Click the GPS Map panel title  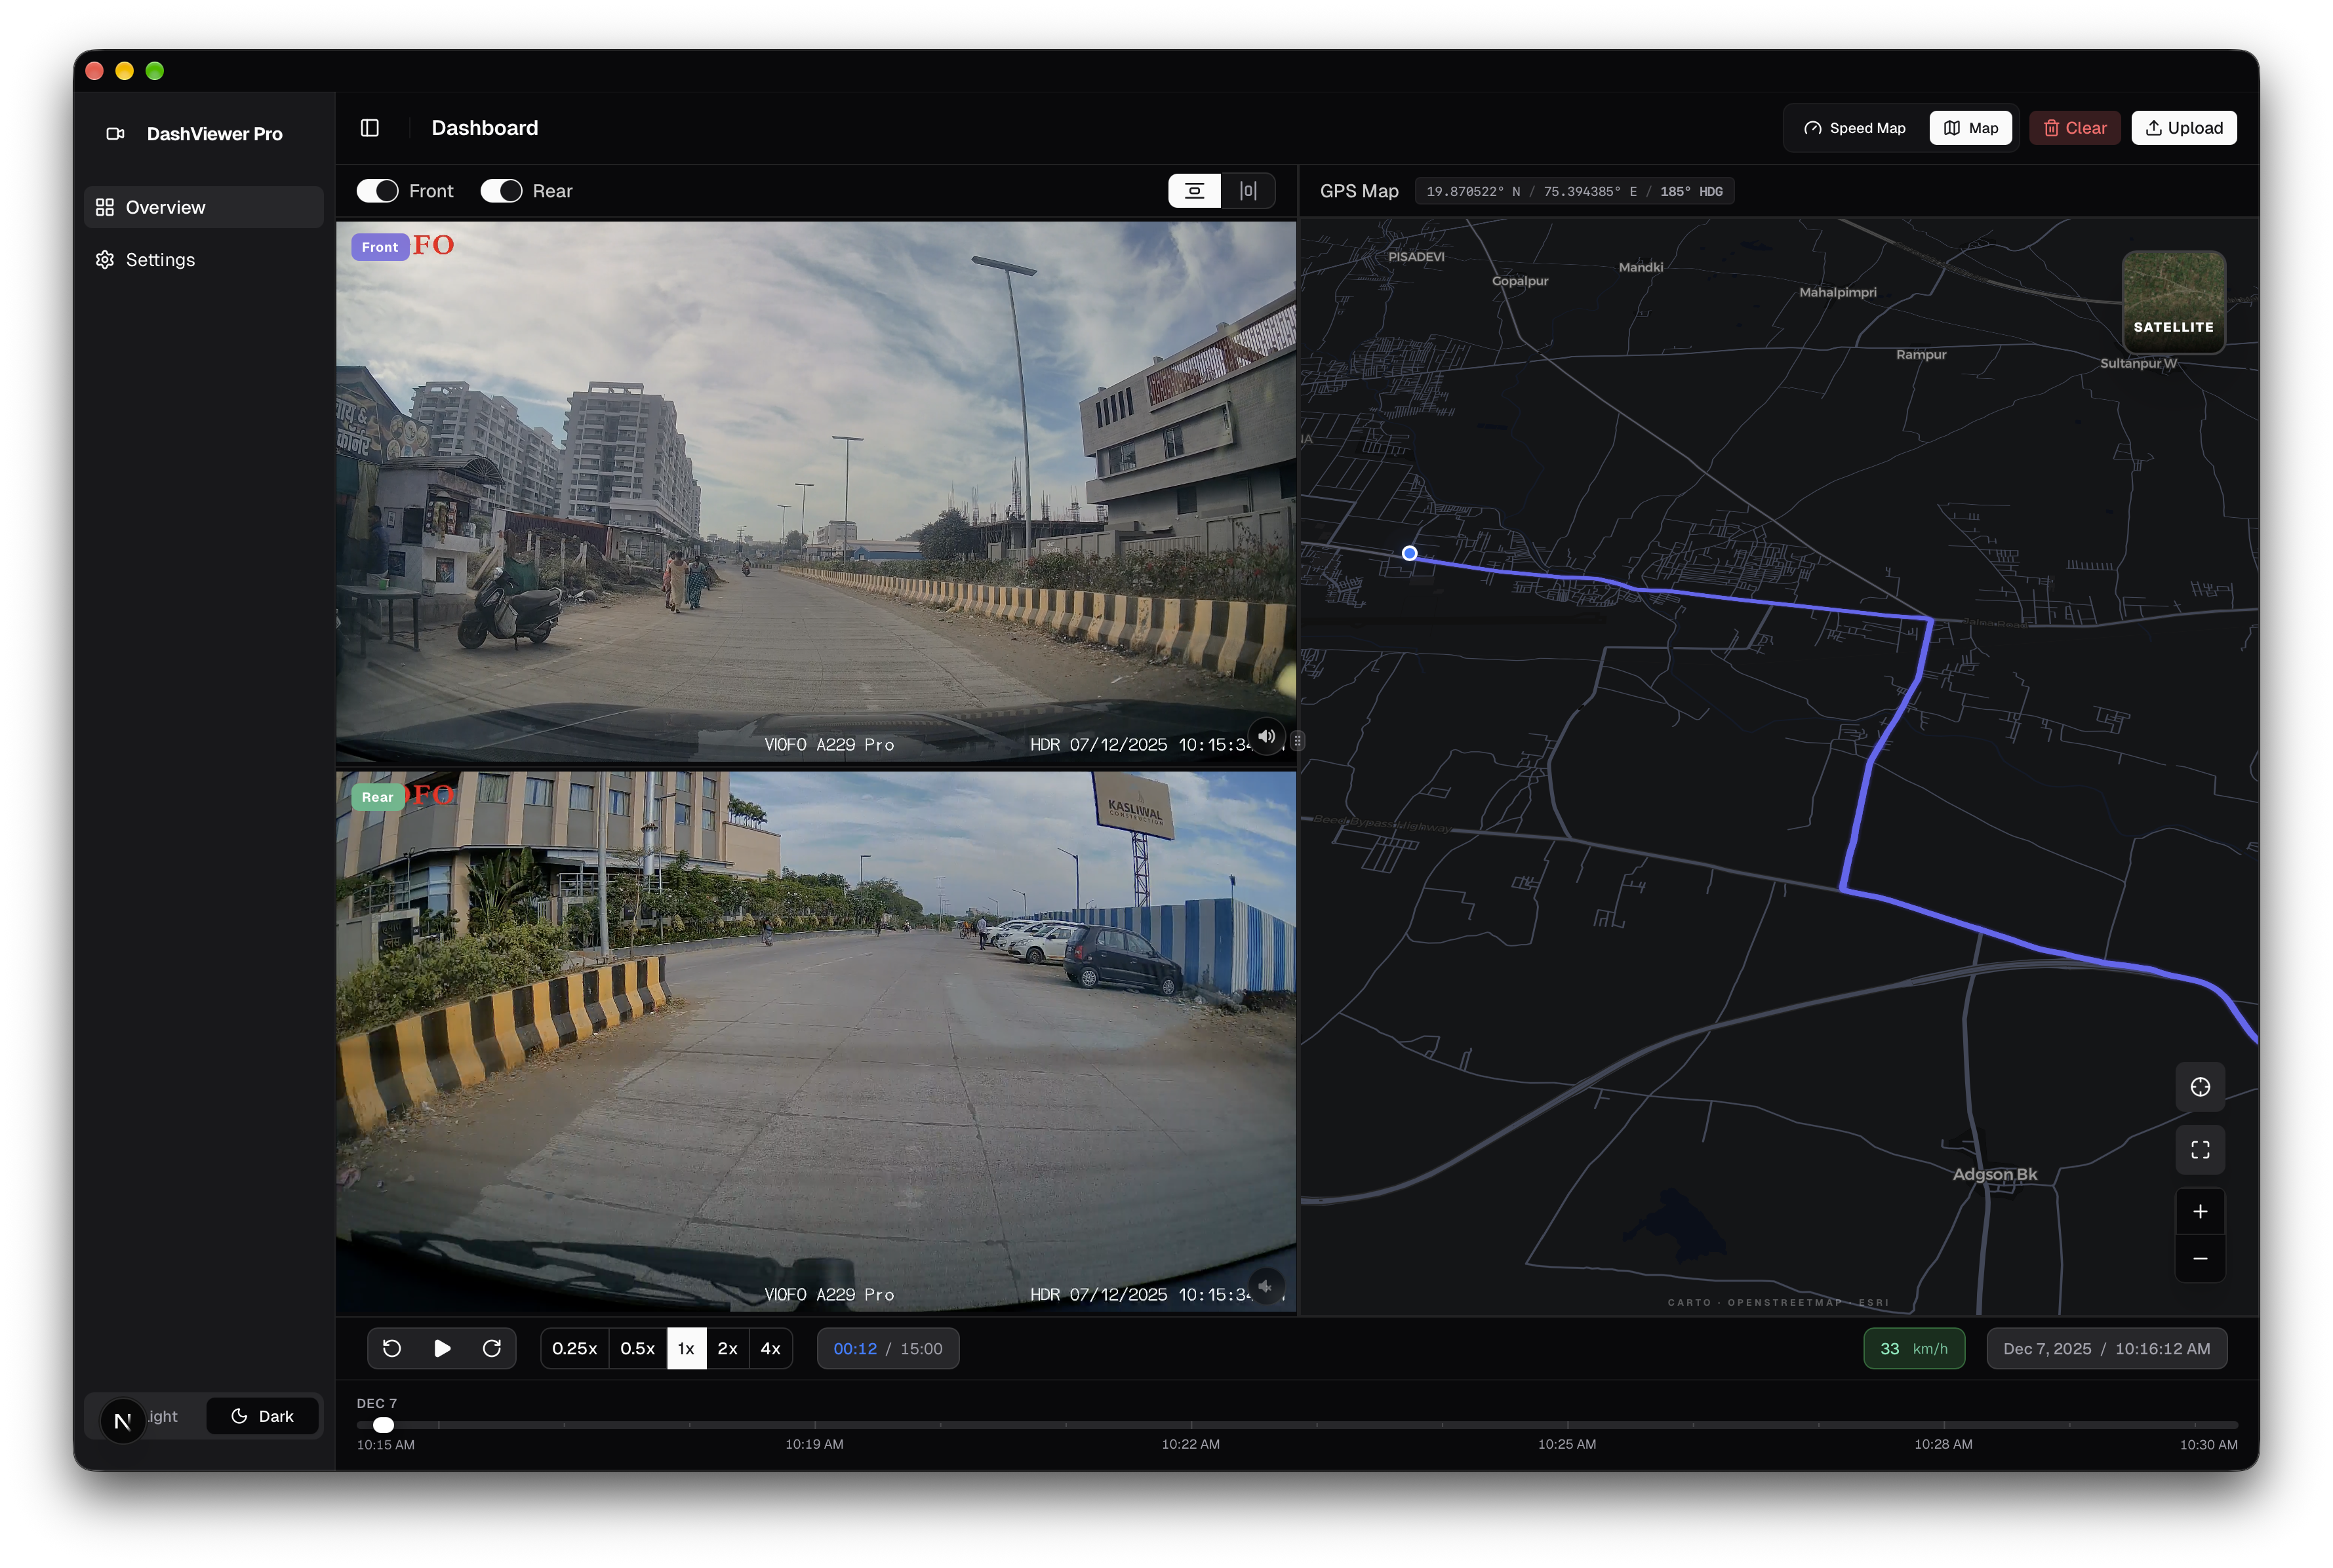1358,191
